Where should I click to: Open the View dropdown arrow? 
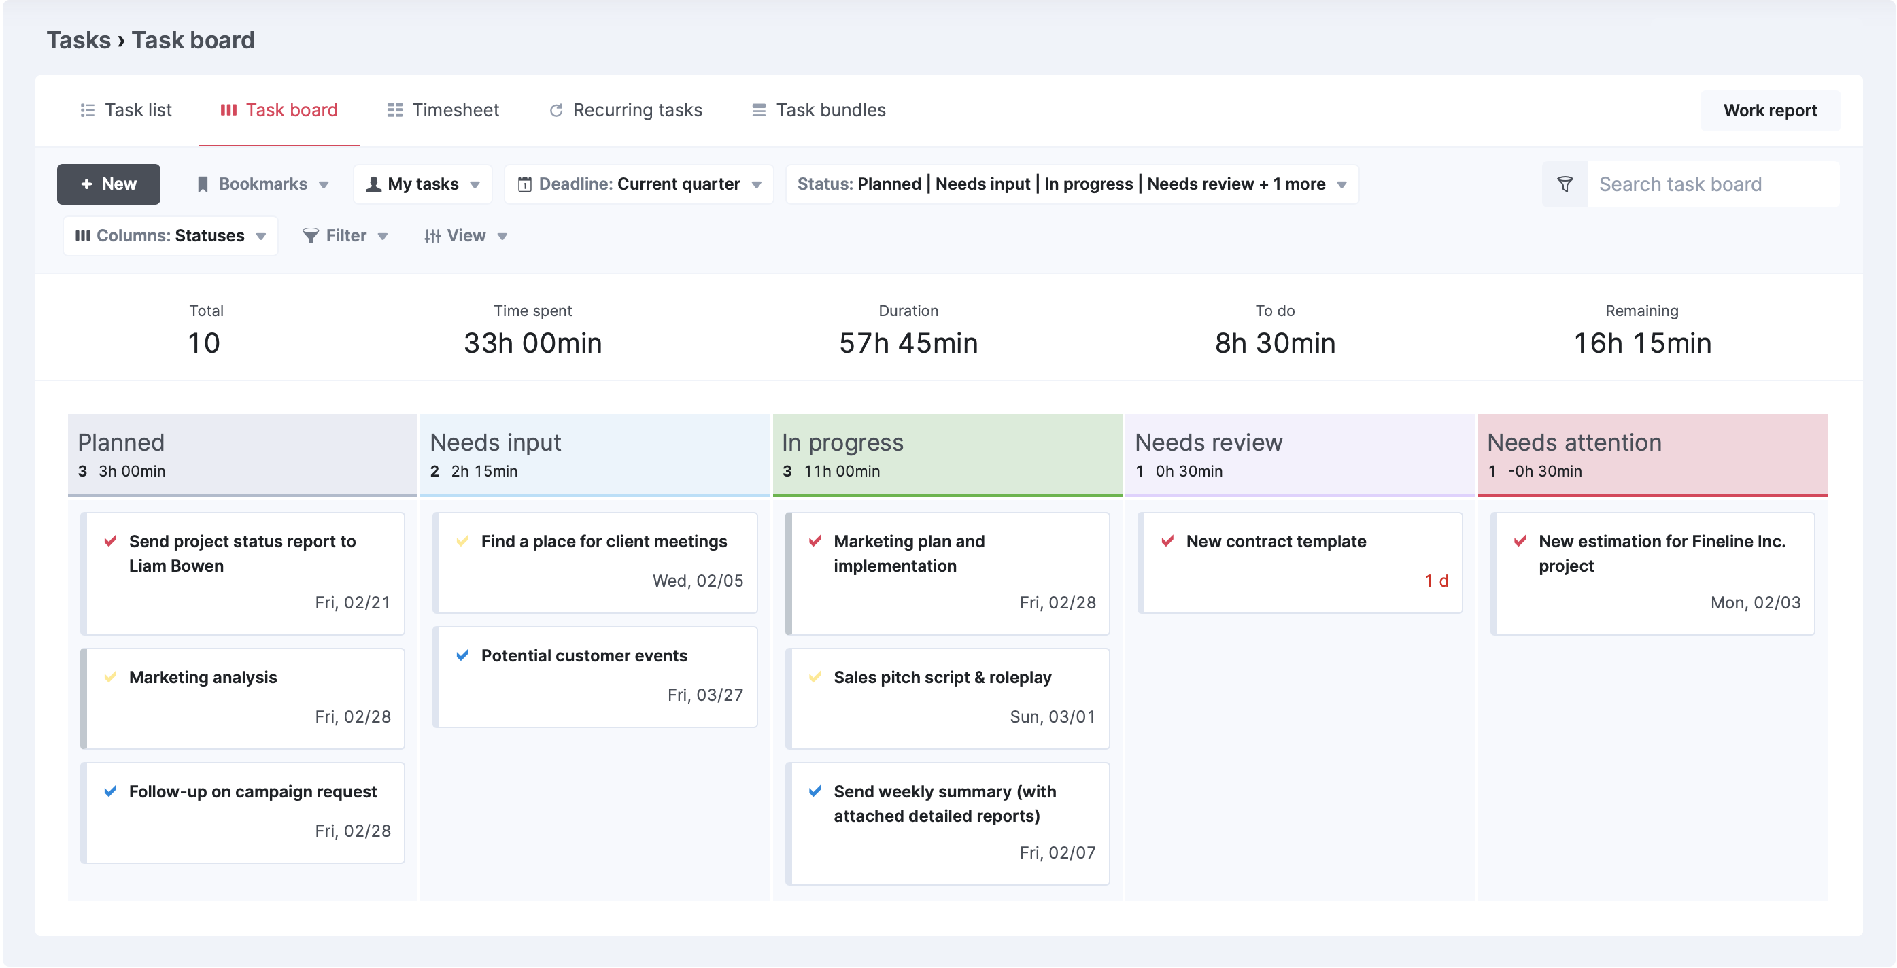coord(502,237)
